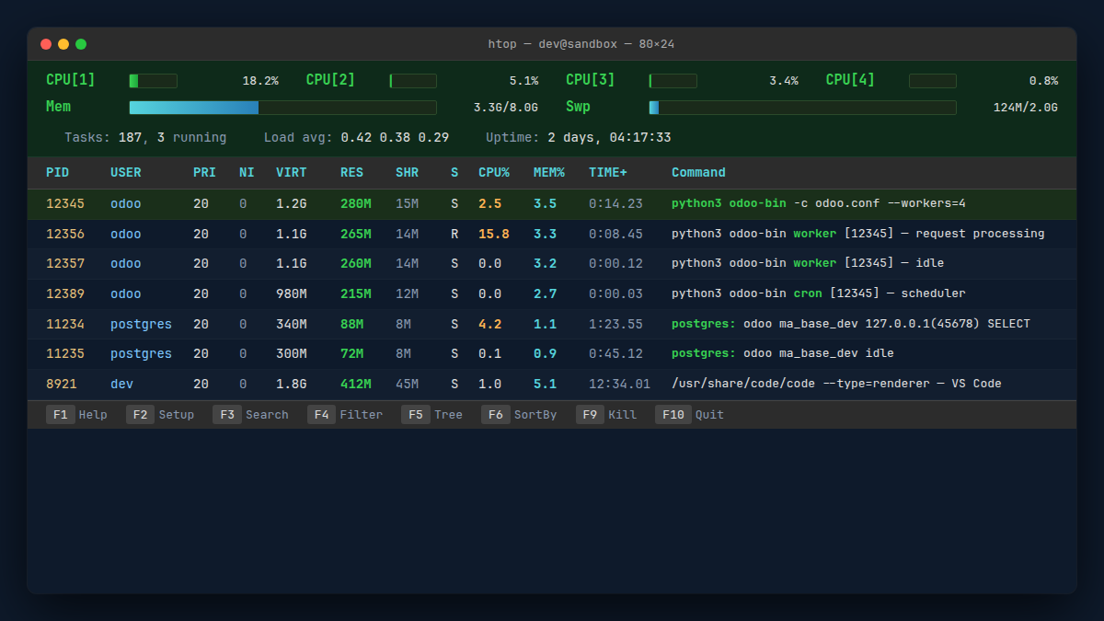
Task: Click the 412M RES value
Action: [356, 384]
